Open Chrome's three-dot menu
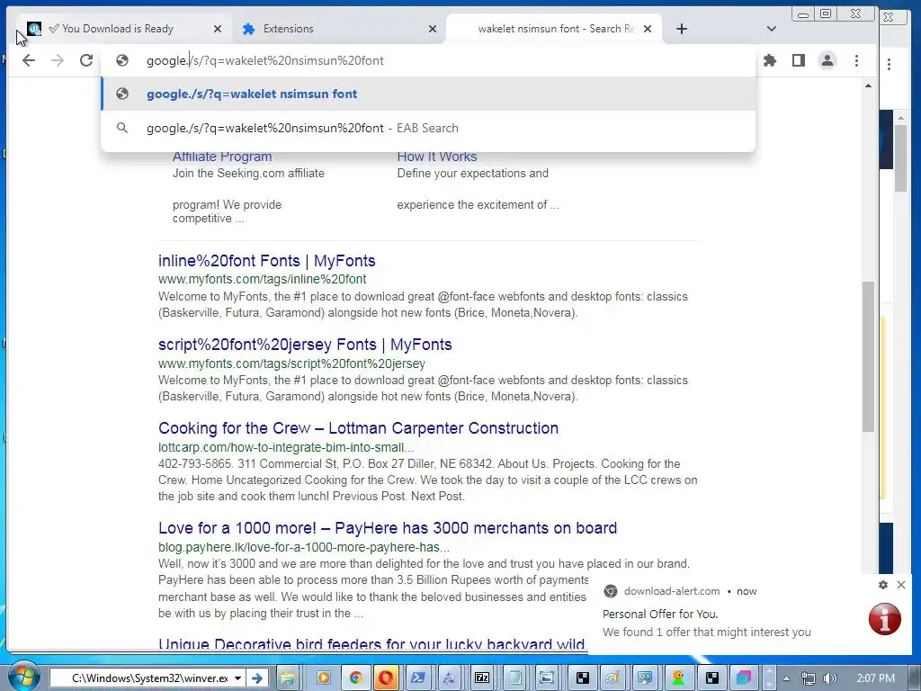 click(x=856, y=60)
